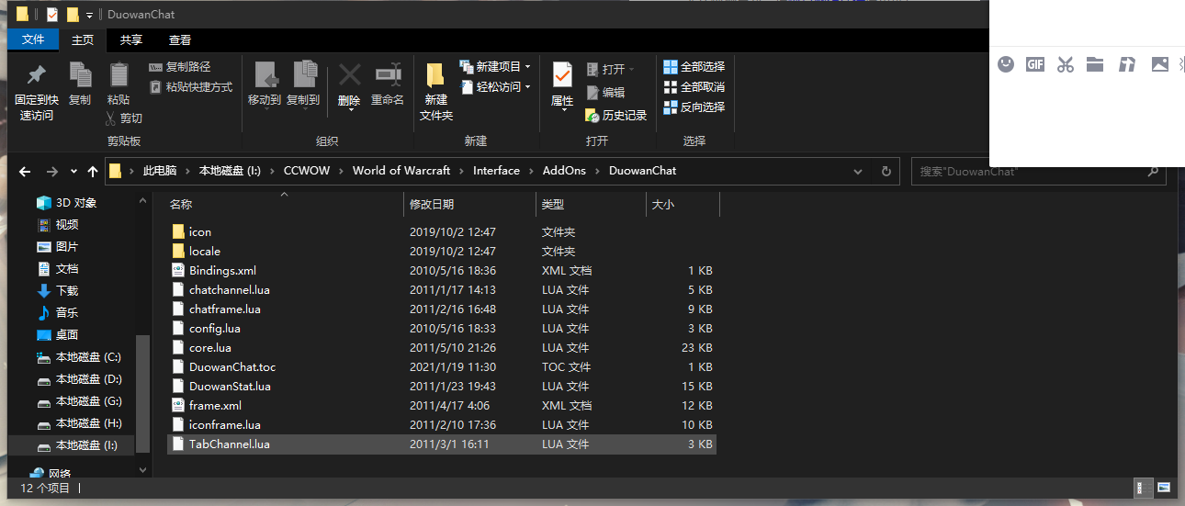This screenshot has height=506, width=1185.
Task: Click emoji smiley icon in chat window
Action: click(1006, 64)
